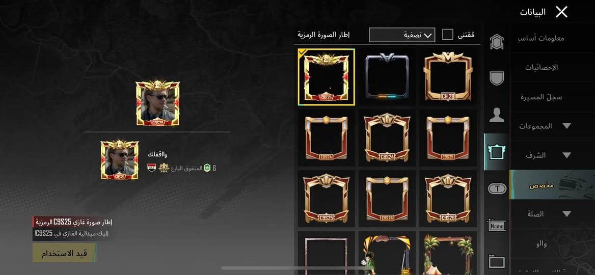Select the palm tree themed avatar frame

448,253
